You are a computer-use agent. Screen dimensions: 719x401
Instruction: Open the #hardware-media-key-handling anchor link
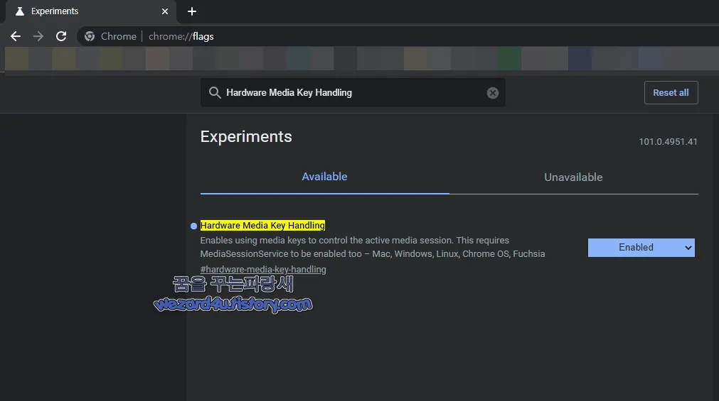(x=263, y=270)
